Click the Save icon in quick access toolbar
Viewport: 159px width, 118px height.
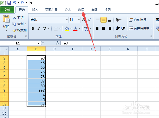[x=9, y=3]
